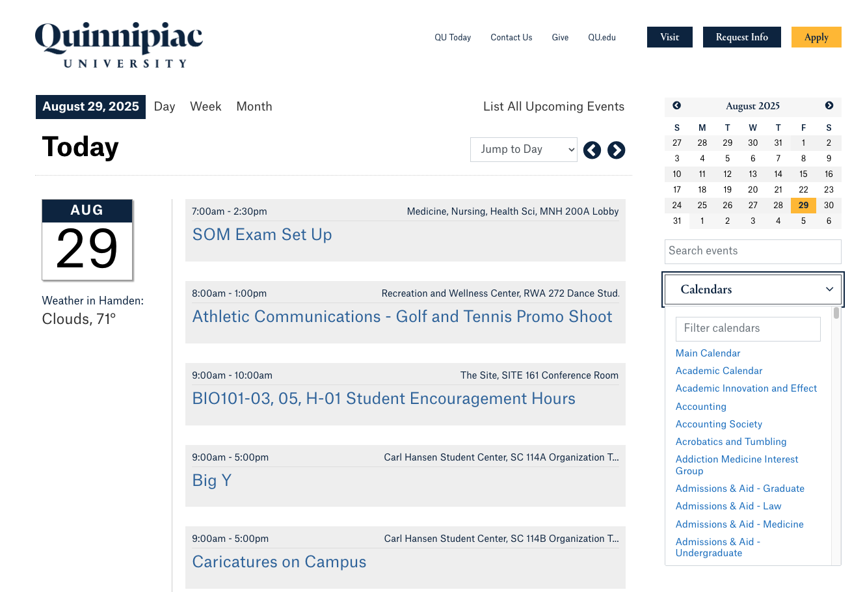Click the AUG 29 date tile
The width and height of the screenshot is (865, 592).
pos(87,240)
